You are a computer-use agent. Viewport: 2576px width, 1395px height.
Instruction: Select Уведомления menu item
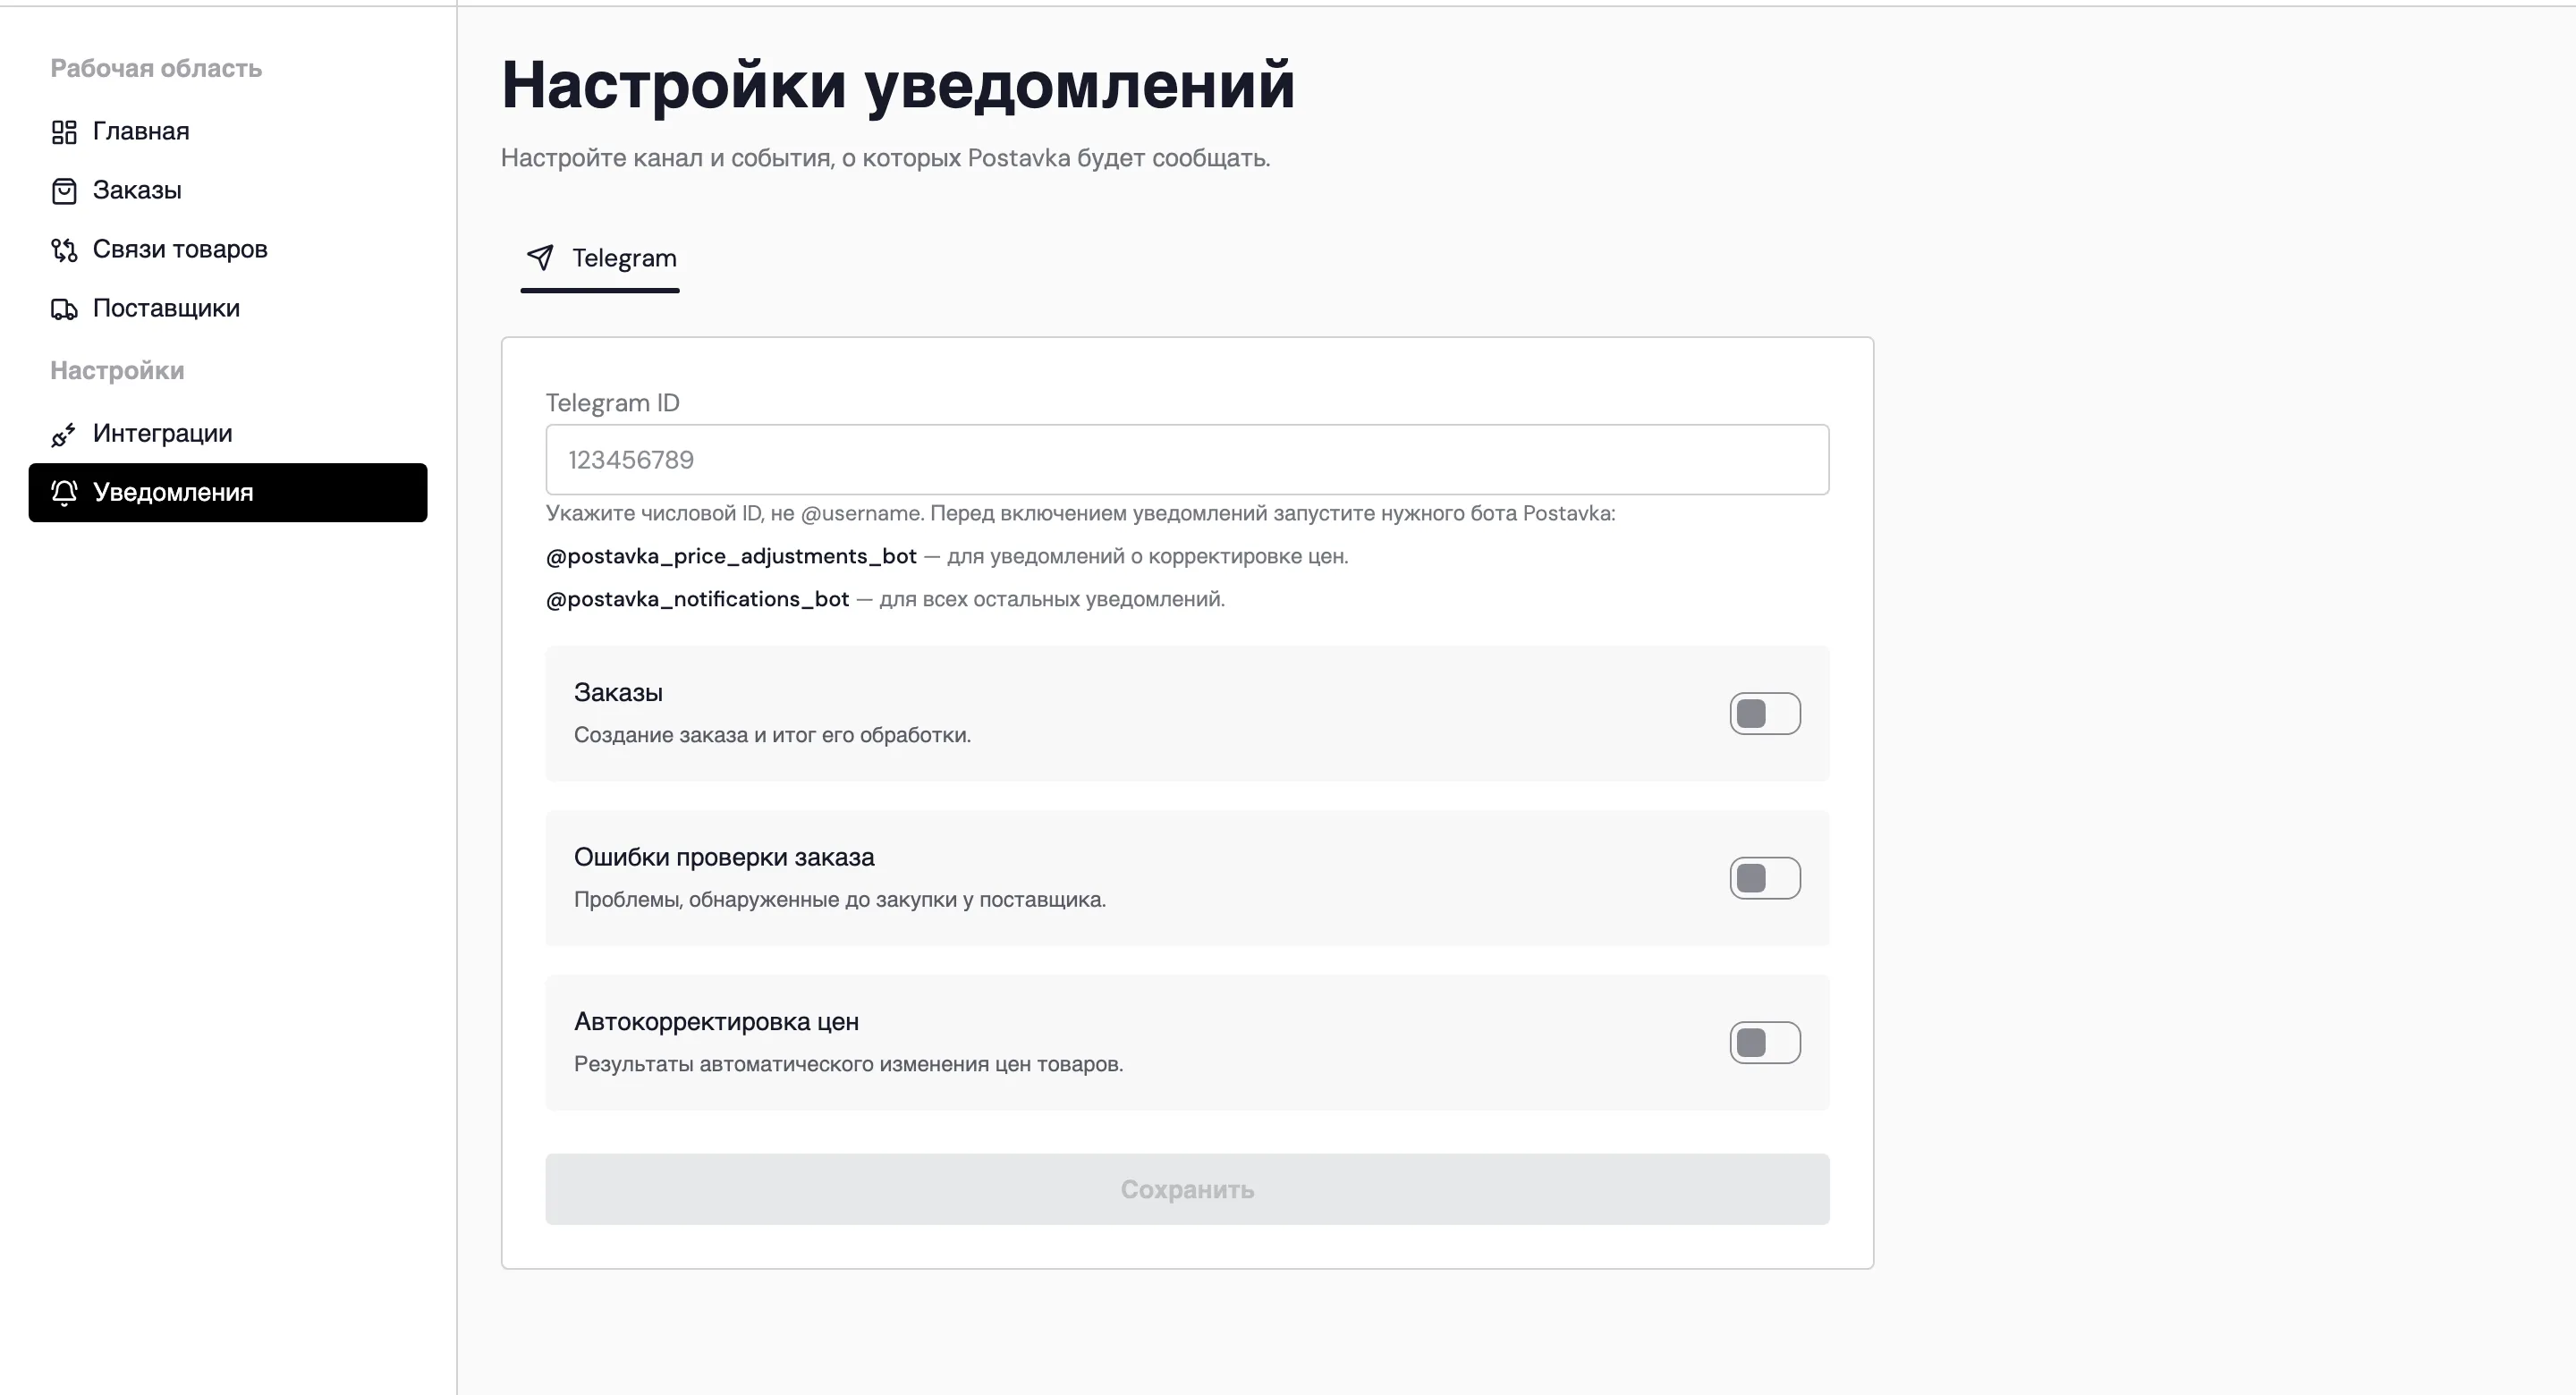(228, 492)
